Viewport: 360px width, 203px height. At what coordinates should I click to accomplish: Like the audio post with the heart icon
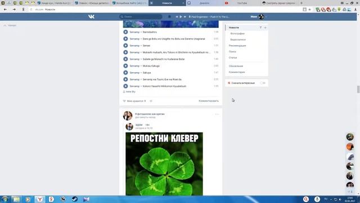pyautogui.click(x=124, y=101)
